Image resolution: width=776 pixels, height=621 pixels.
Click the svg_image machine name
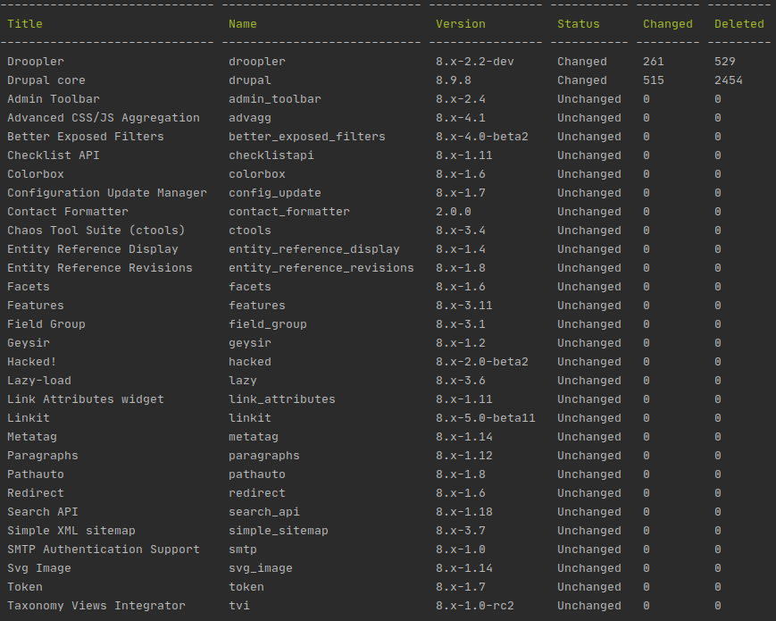pyautogui.click(x=261, y=569)
